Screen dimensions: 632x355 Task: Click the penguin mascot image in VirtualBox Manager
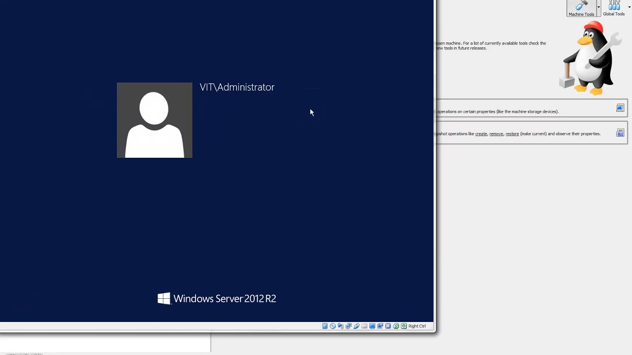click(590, 58)
